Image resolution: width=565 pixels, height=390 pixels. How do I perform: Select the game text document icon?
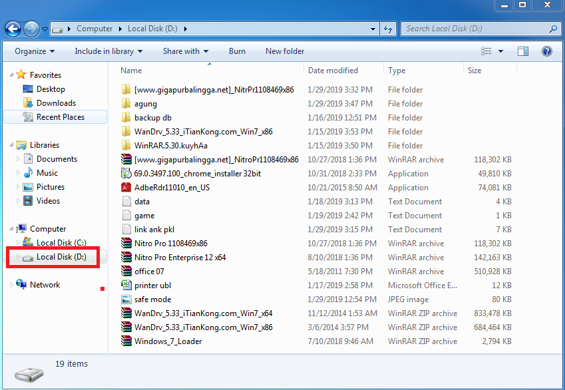click(126, 216)
